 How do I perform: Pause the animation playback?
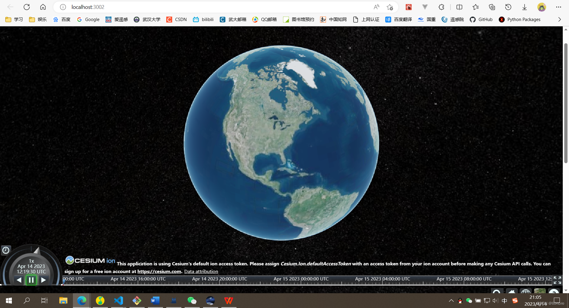(x=31, y=280)
